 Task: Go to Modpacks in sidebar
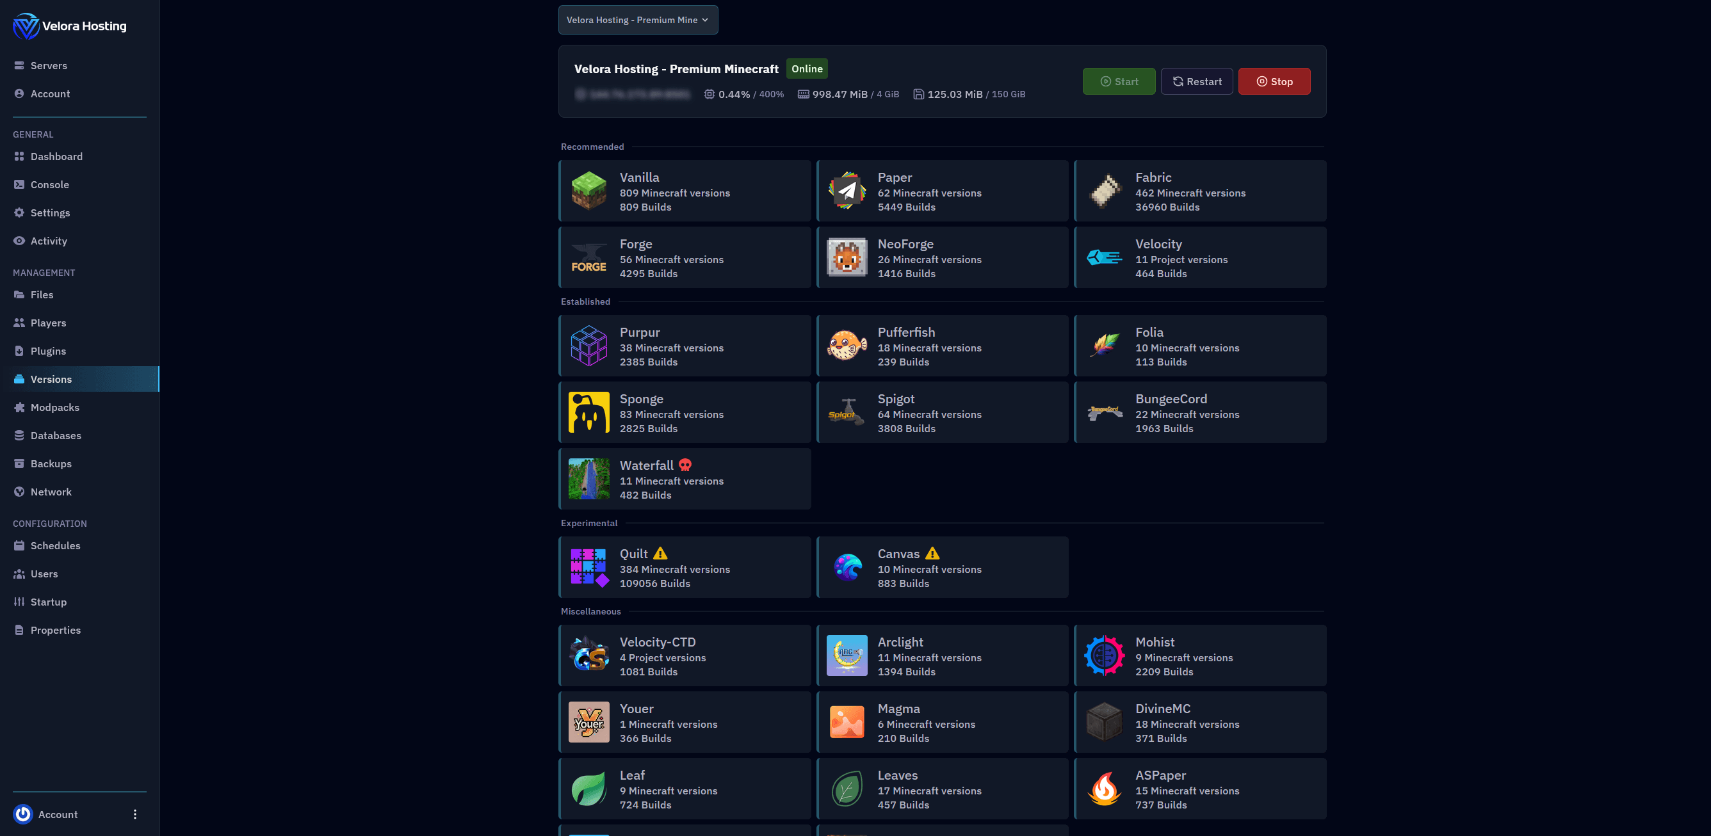point(54,407)
